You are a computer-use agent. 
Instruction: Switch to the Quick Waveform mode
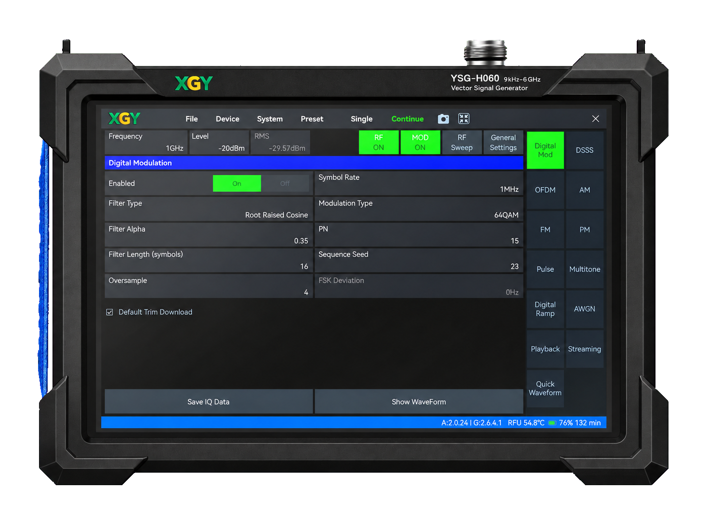(545, 388)
